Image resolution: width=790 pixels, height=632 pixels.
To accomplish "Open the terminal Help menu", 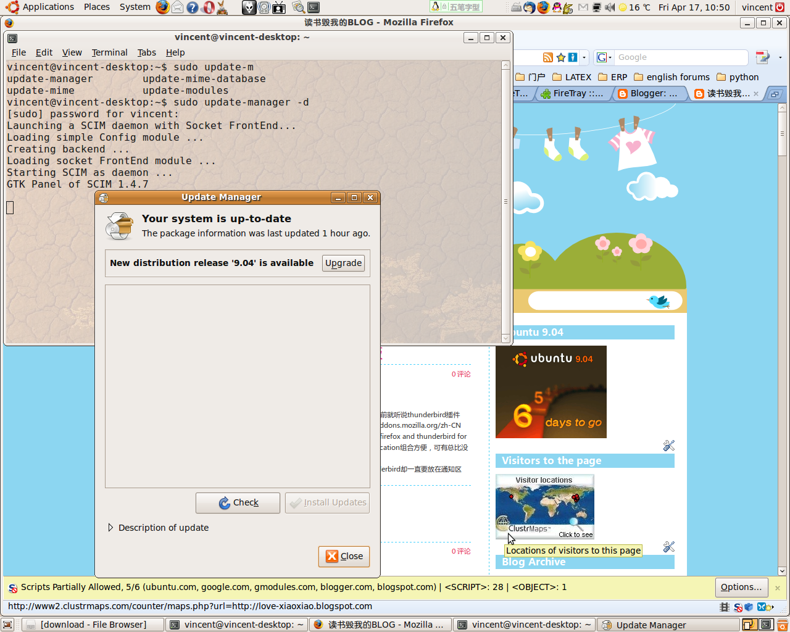I will [175, 52].
